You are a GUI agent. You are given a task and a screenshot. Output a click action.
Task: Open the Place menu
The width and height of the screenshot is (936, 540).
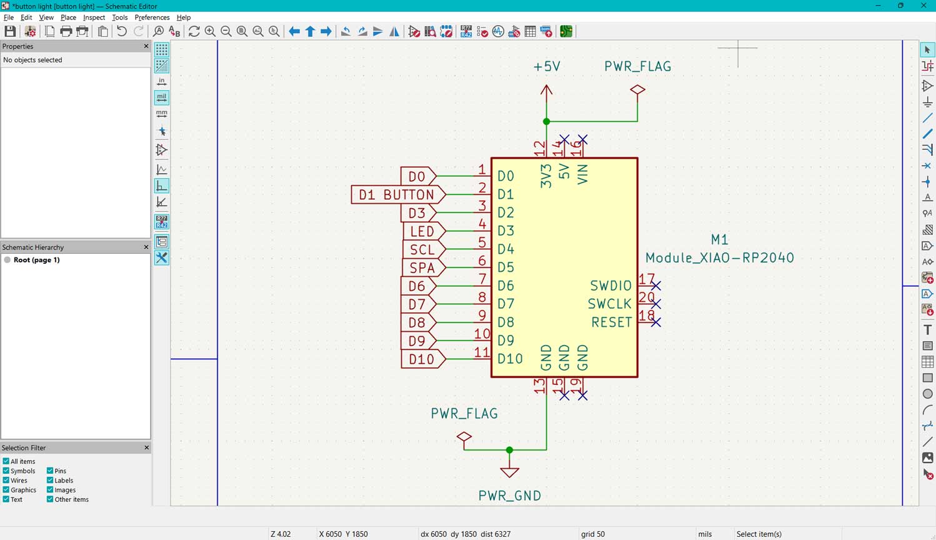click(67, 17)
